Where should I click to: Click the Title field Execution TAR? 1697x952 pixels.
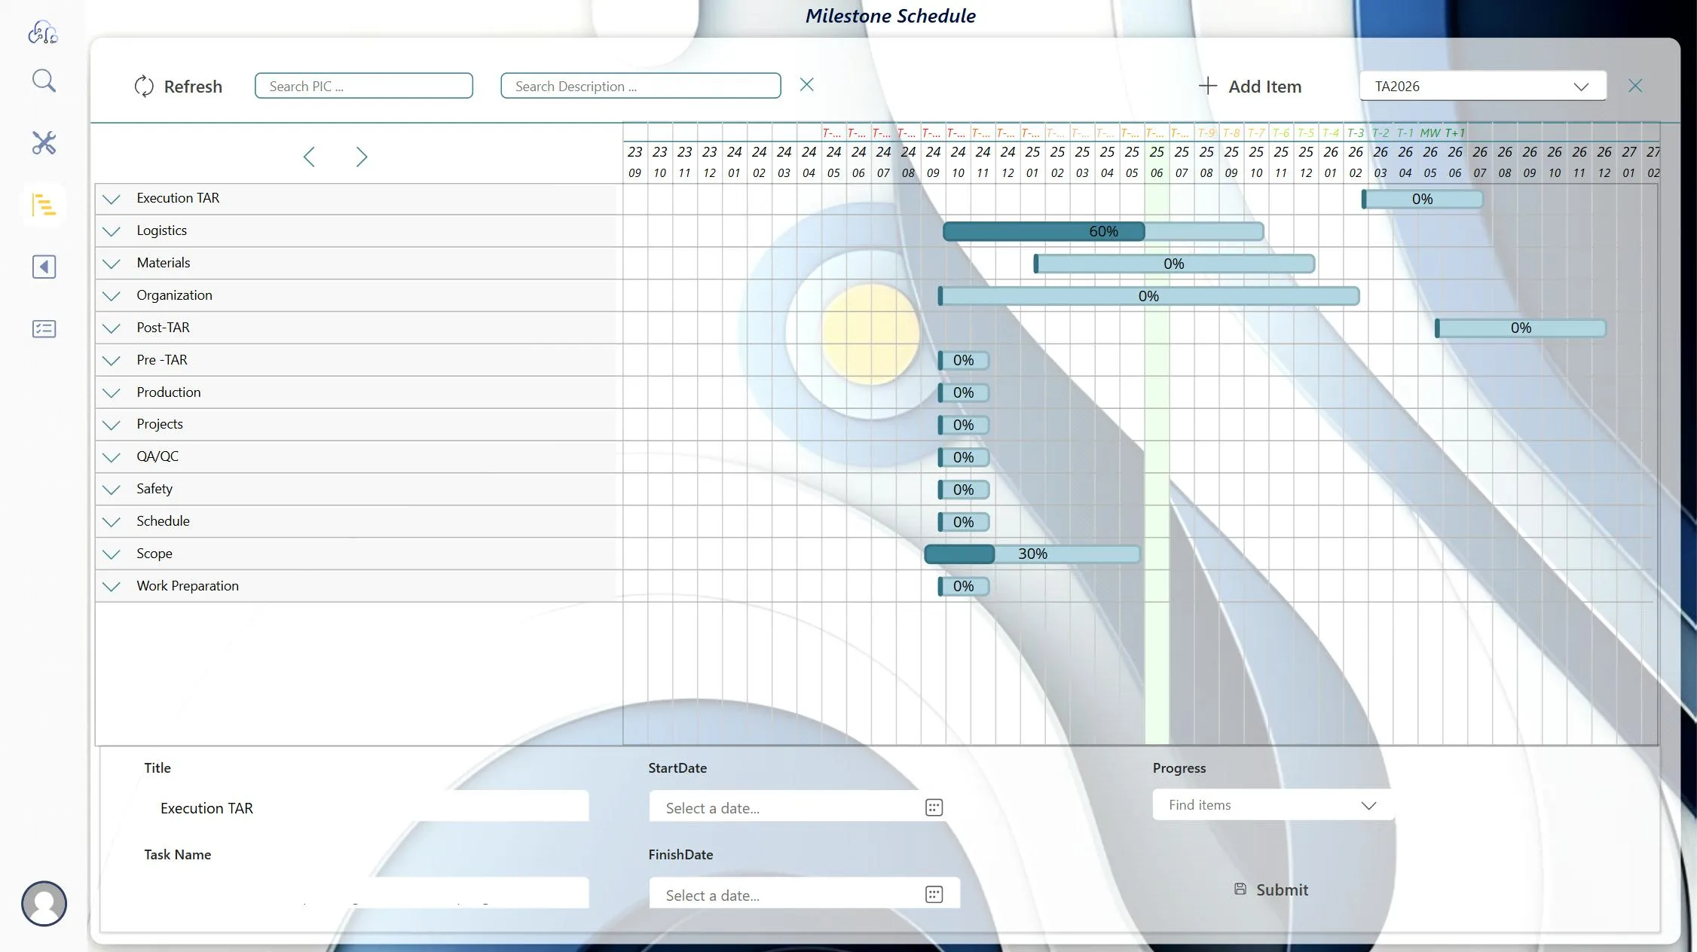click(x=366, y=807)
